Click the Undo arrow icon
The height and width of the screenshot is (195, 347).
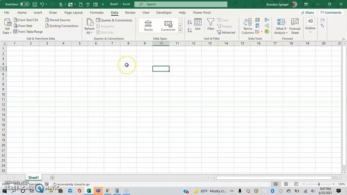coord(42,4)
